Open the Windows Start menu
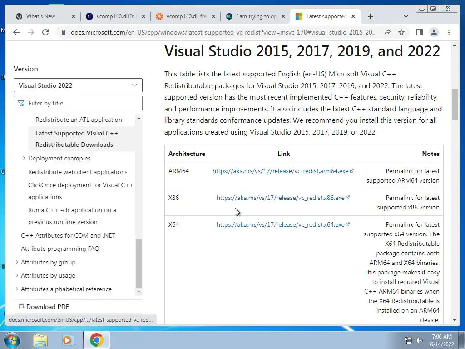 12,340
